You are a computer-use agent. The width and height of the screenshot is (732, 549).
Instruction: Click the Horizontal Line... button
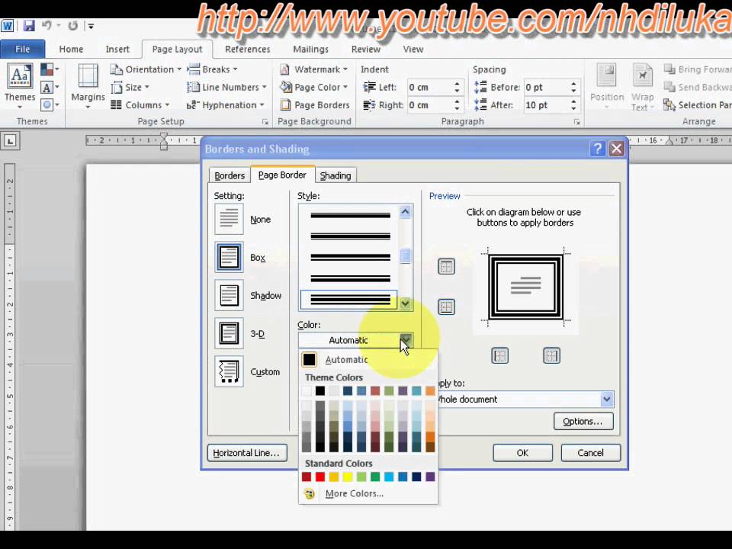pyautogui.click(x=246, y=453)
